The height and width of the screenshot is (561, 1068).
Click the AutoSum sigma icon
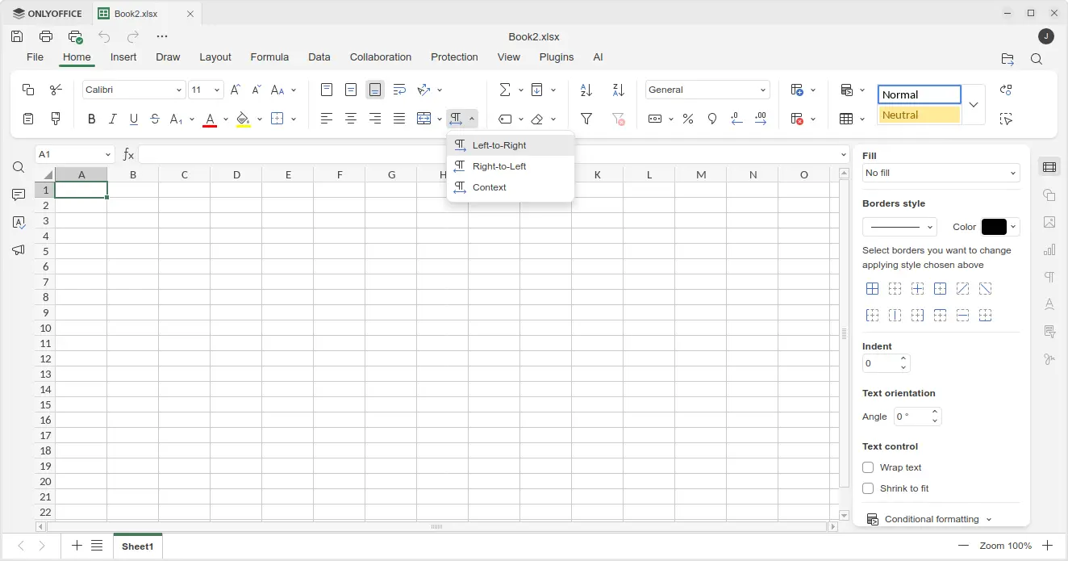pyautogui.click(x=505, y=90)
